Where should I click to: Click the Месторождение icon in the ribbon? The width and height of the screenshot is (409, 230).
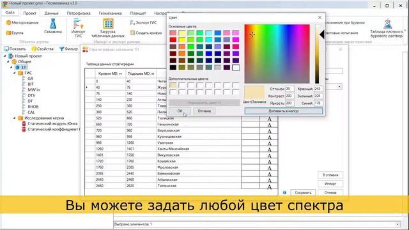tap(8, 23)
